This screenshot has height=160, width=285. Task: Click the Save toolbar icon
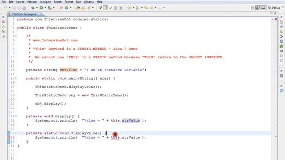(14, 8)
